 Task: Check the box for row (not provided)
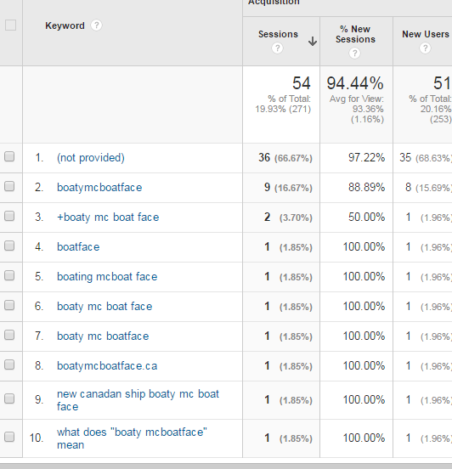[x=9, y=156]
